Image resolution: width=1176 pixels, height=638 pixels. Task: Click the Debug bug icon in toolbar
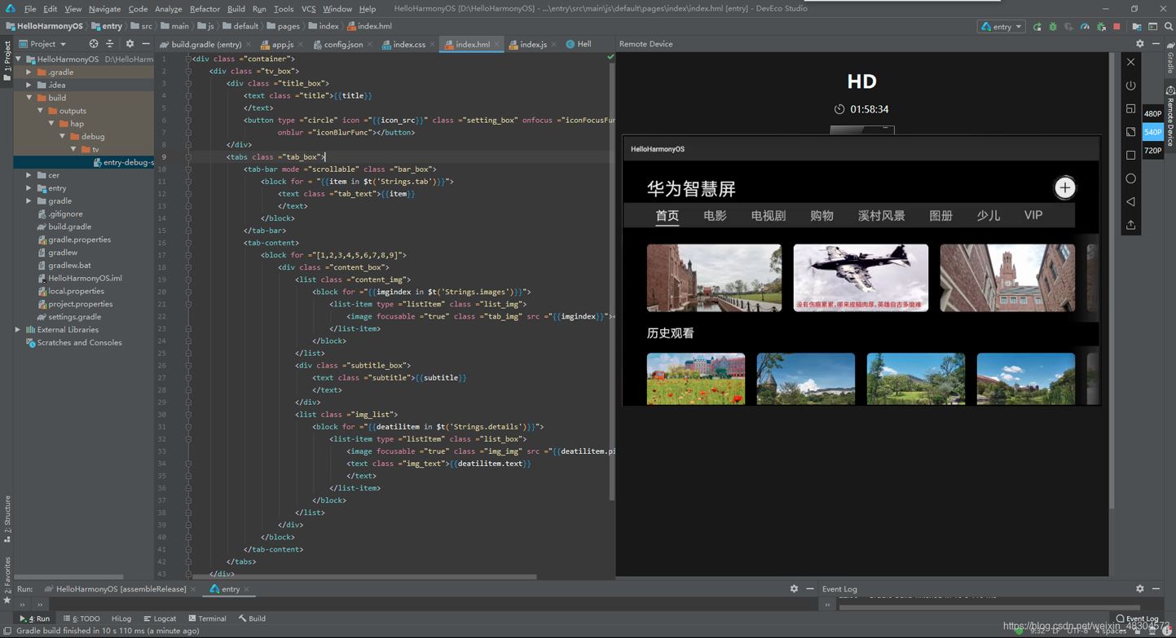[1053, 27]
